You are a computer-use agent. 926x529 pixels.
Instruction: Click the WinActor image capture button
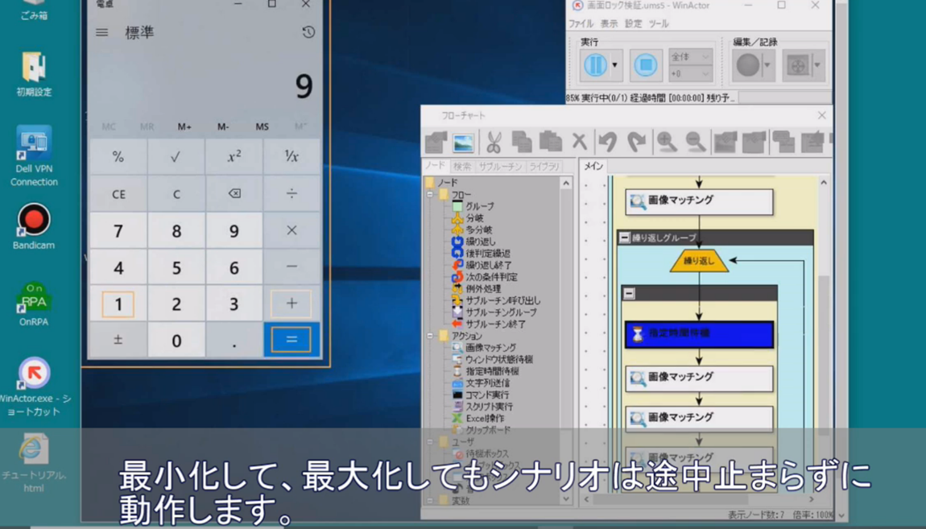(797, 65)
